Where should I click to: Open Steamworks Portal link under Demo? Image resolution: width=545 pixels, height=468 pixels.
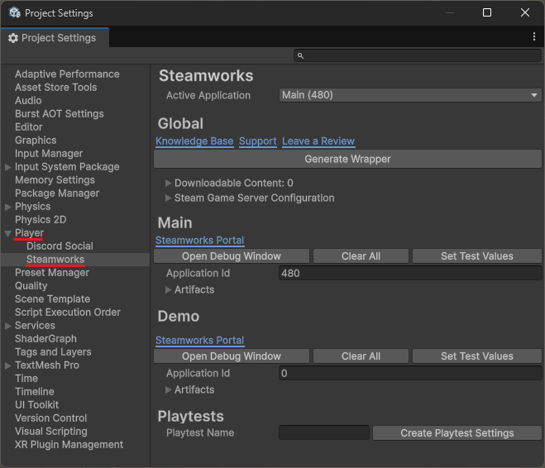pos(200,340)
